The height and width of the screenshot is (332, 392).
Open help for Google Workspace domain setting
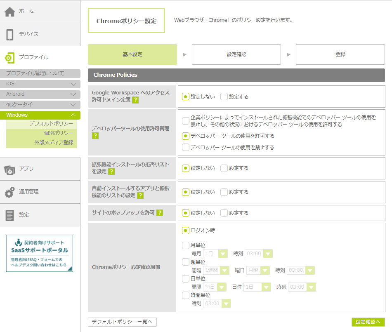pyautogui.click(x=135, y=100)
